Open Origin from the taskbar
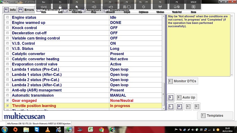Screen dimensions: 237x133 (15, 130)
